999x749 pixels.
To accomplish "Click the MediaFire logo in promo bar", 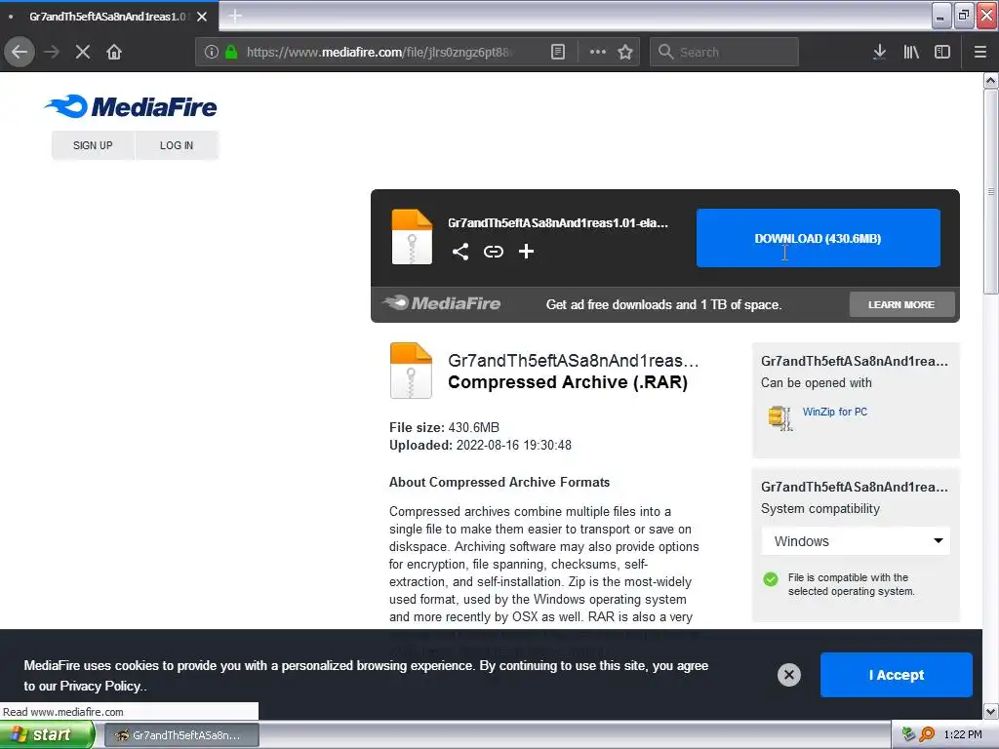I will tap(442, 303).
